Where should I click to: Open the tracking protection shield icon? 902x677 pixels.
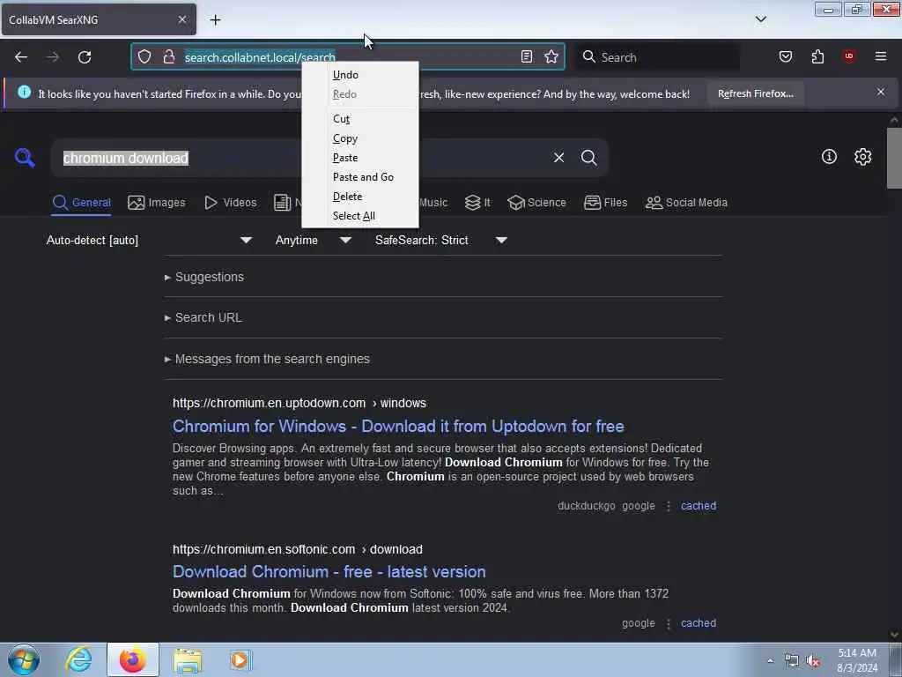[144, 56]
